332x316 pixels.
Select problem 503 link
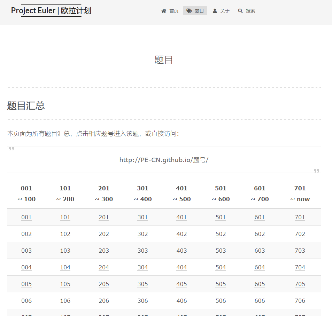pos(221,251)
